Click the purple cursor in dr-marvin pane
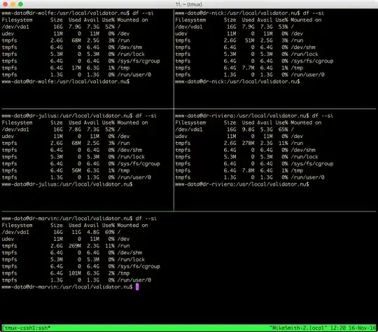 137,287
